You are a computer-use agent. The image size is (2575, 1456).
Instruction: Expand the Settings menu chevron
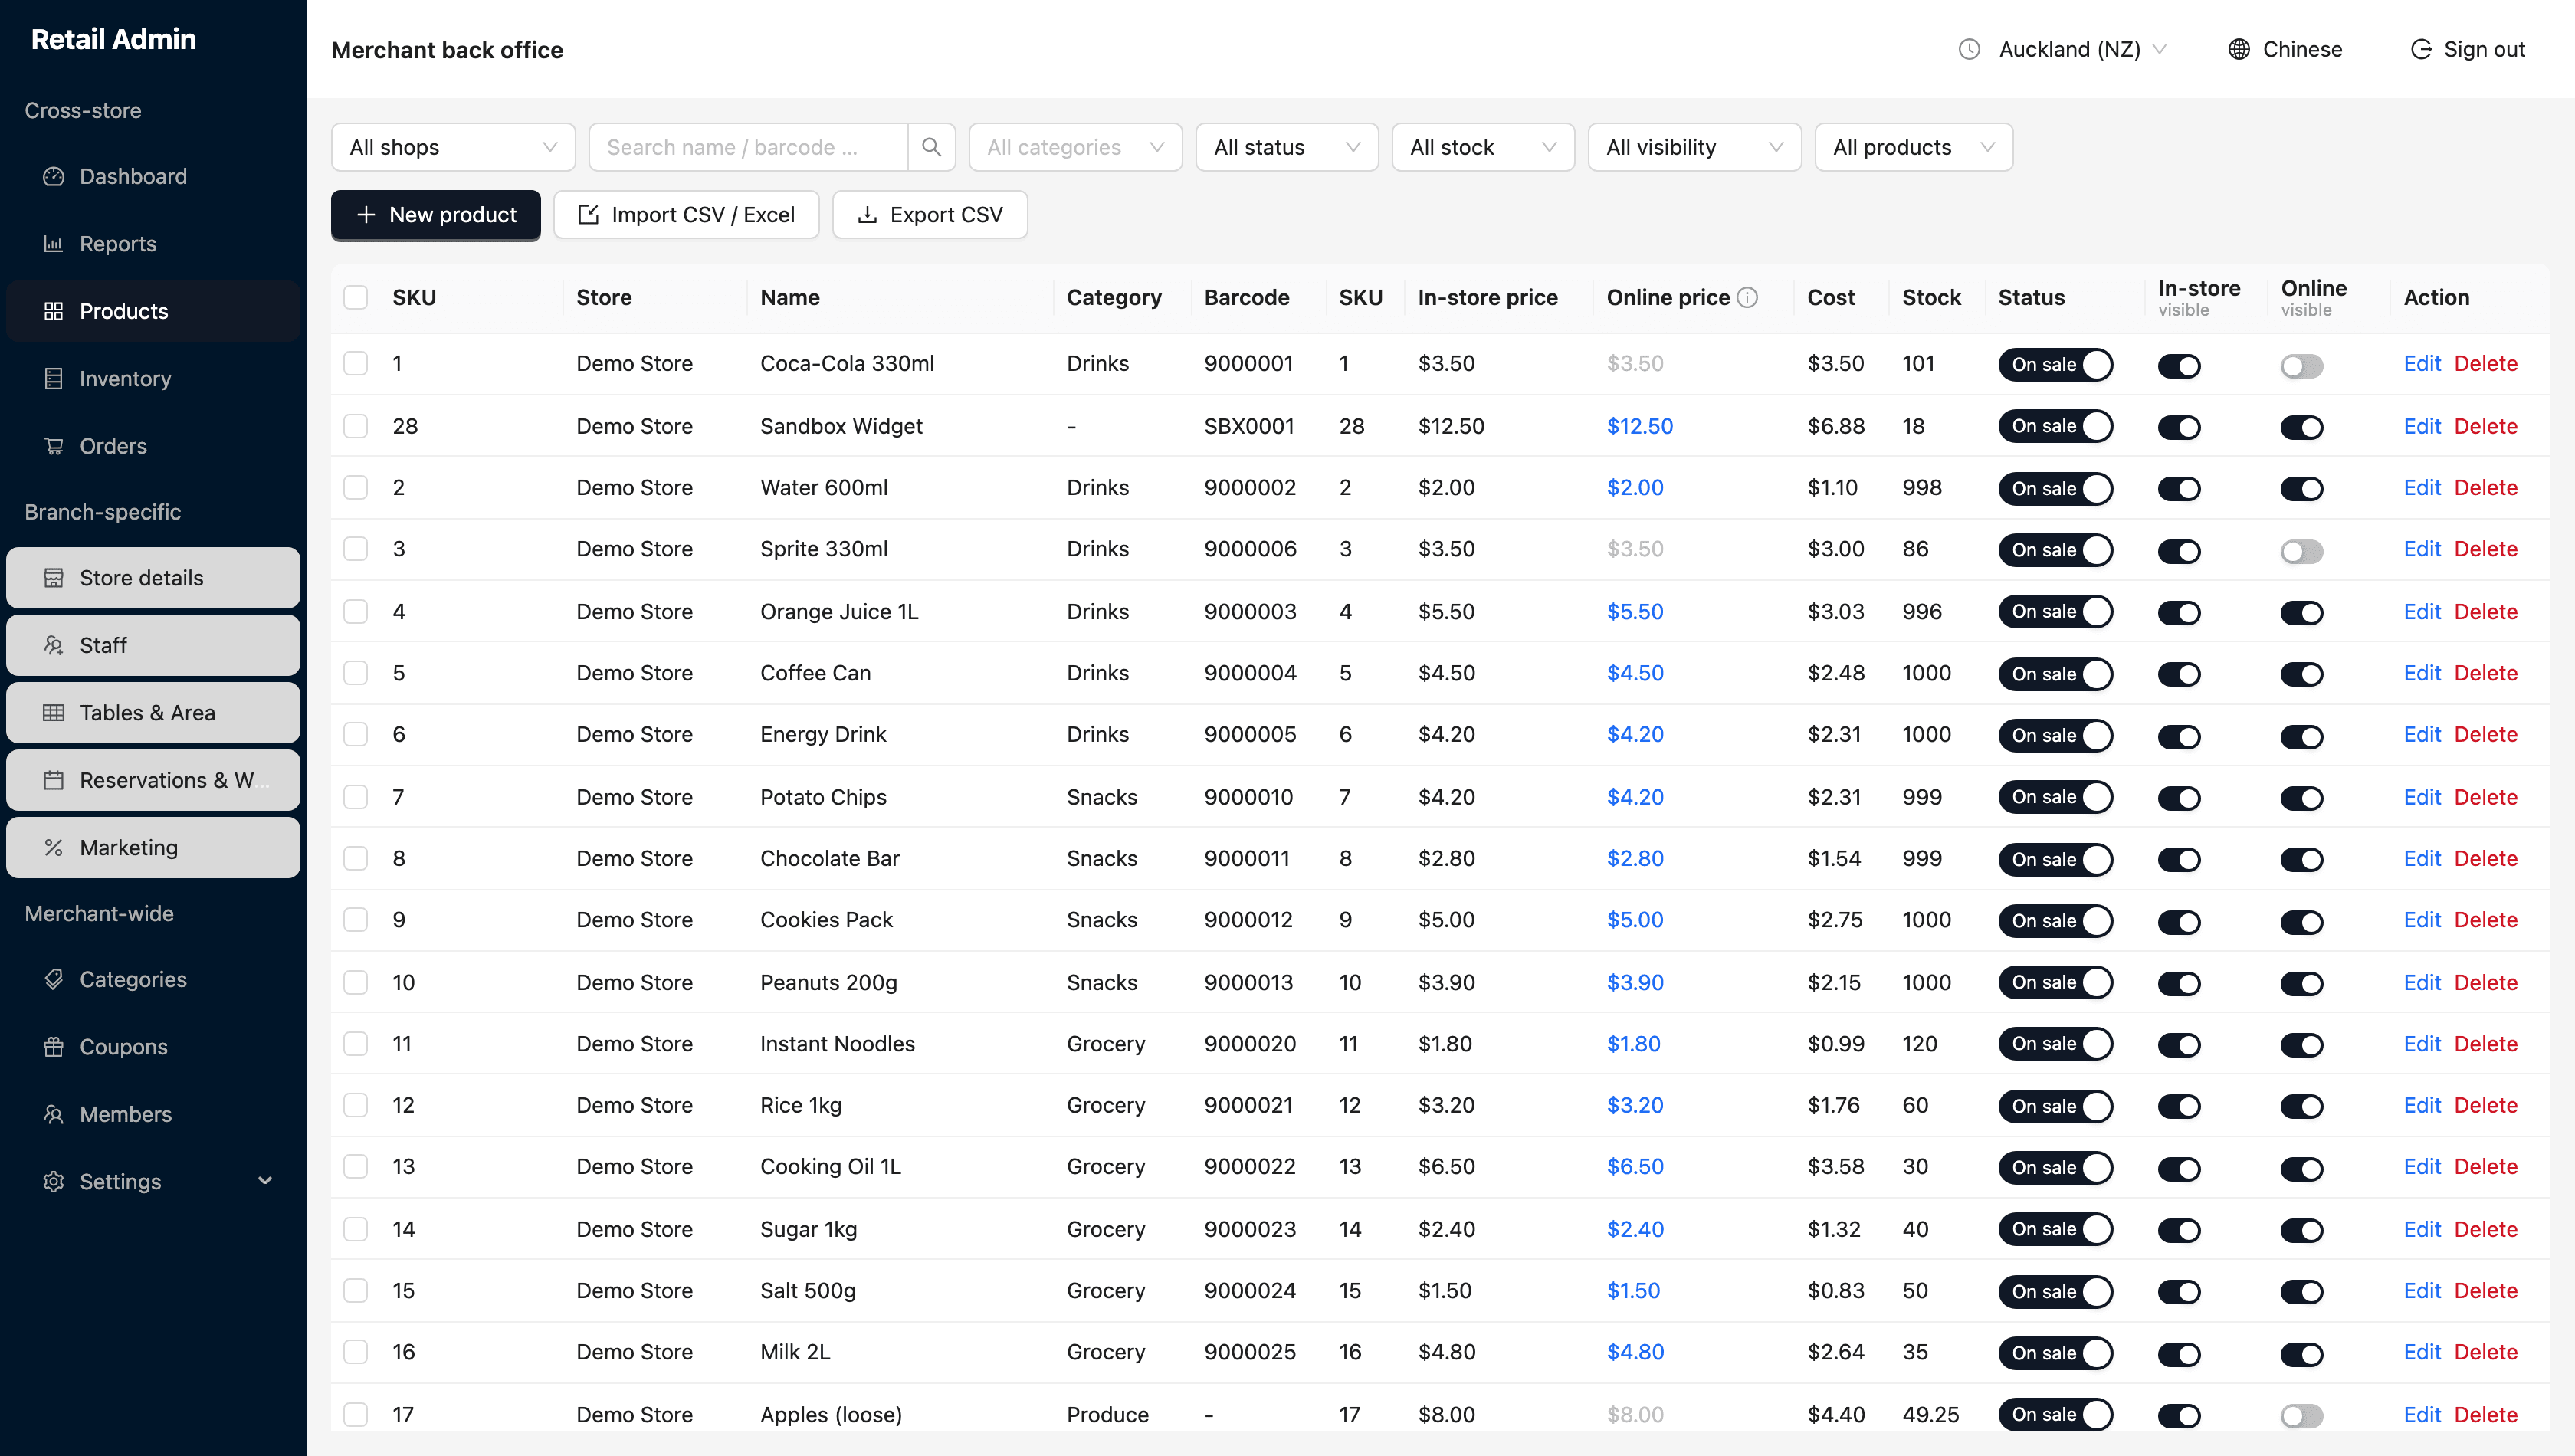[x=265, y=1181]
